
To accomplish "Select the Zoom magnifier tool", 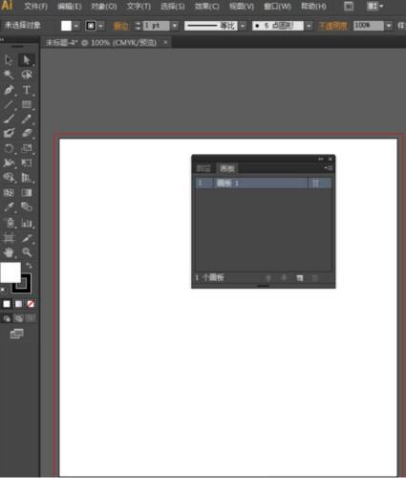I will click(x=27, y=252).
